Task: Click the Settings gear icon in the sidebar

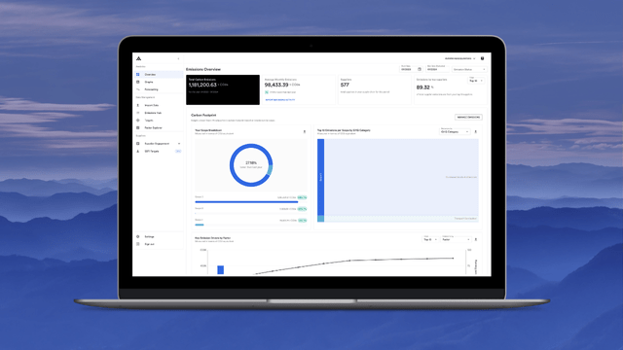Action: 138,236
